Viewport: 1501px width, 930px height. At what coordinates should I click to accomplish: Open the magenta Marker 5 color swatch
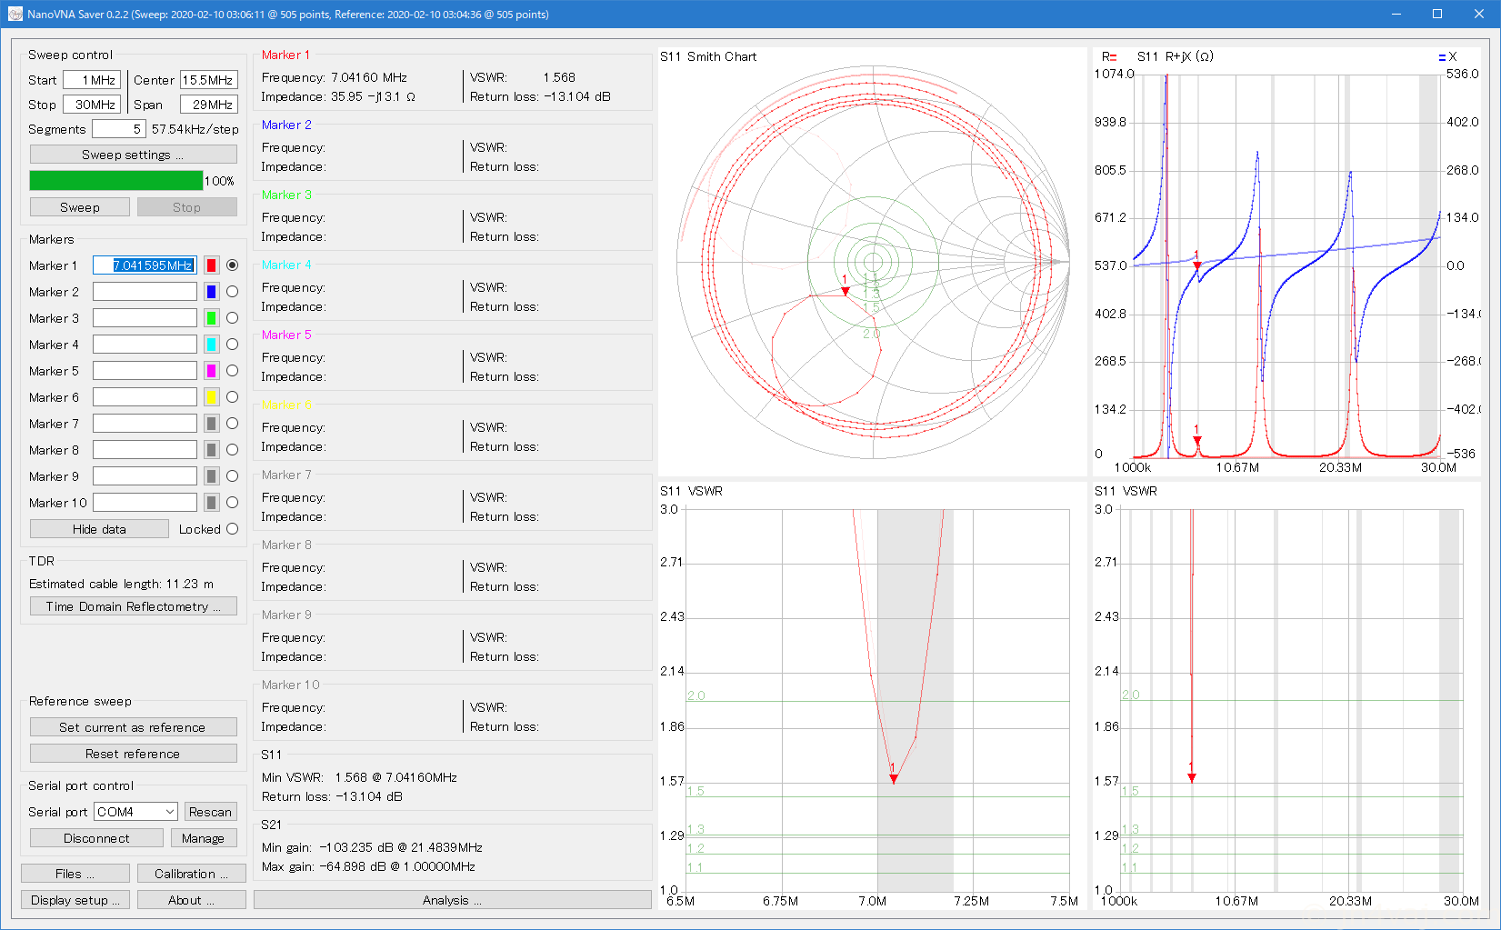[211, 371]
